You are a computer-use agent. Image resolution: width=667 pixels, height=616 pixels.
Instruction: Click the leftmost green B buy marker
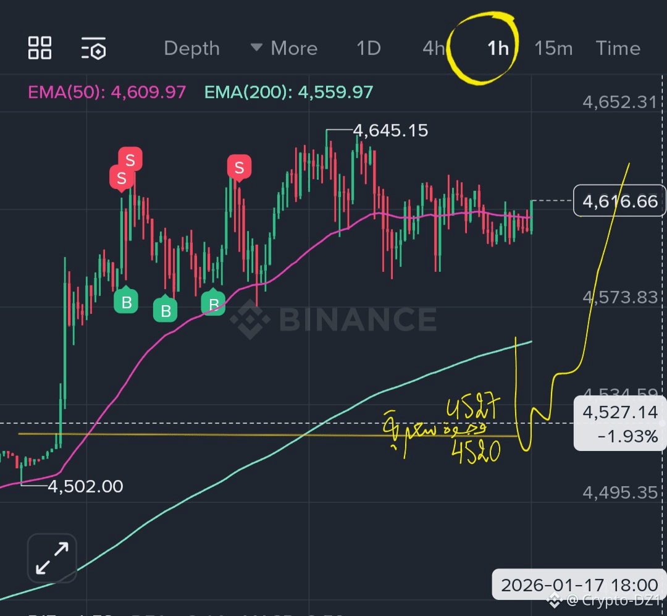pos(126,301)
